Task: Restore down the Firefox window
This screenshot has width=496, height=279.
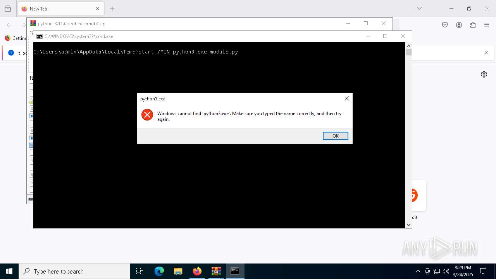Action: pos(469,9)
